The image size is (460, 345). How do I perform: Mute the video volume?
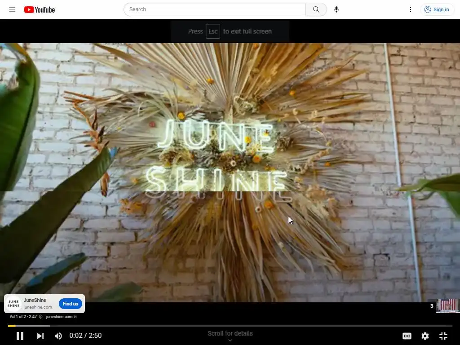click(58, 336)
